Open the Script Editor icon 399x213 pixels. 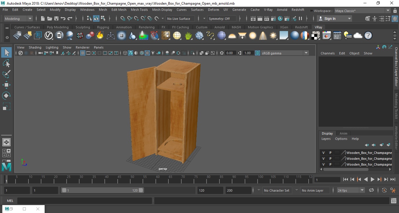click(394, 201)
